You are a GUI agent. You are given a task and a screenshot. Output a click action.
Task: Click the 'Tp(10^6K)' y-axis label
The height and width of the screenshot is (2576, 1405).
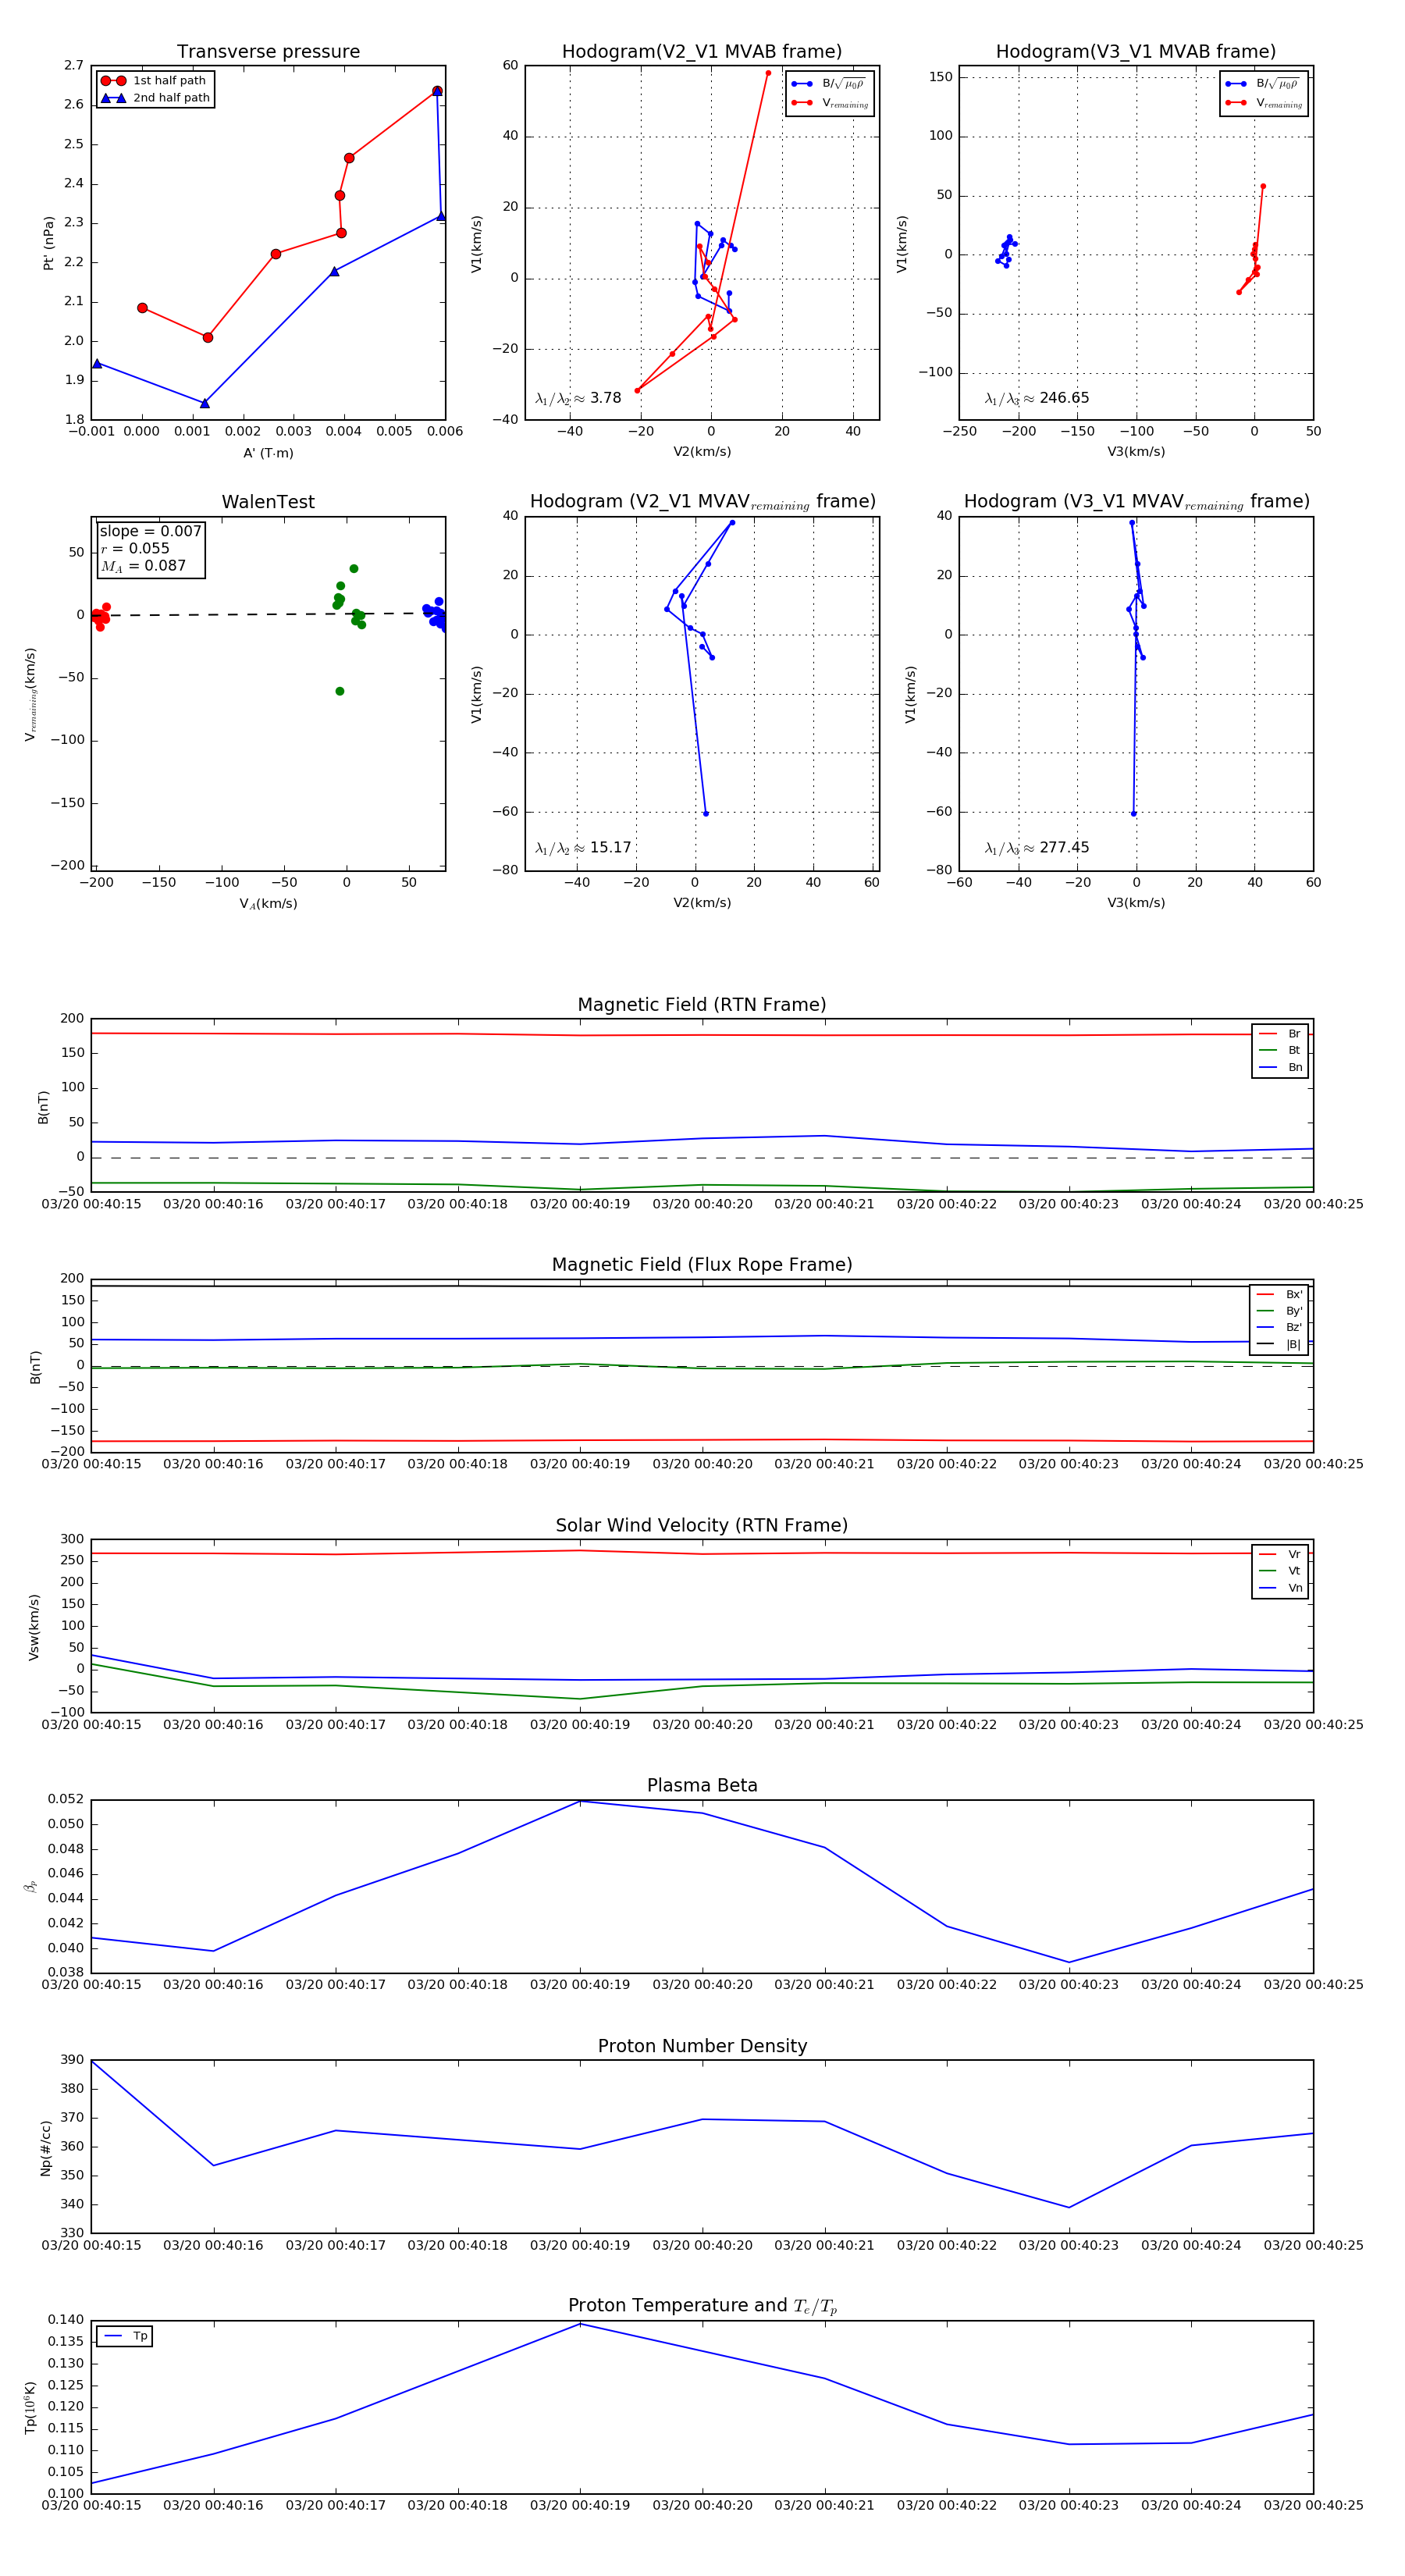coord(31,2407)
